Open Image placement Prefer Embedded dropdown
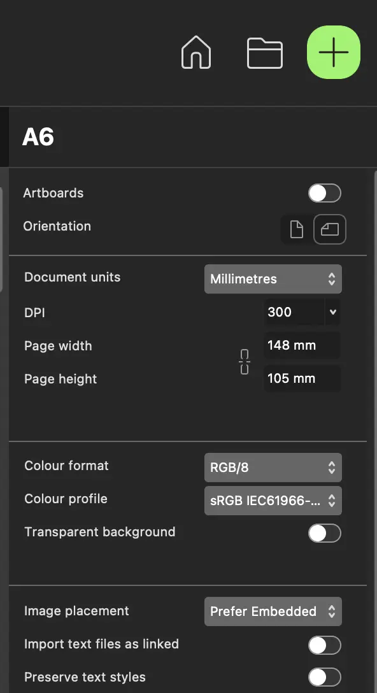The image size is (377, 693). [273, 611]
